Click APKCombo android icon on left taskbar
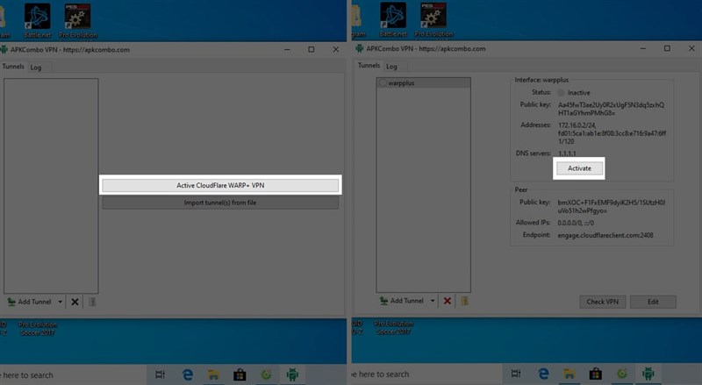 tap(292, 374)
